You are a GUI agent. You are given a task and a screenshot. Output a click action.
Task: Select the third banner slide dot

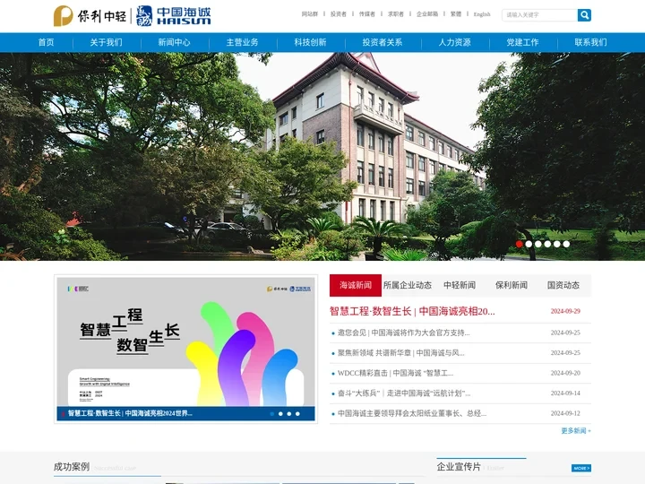[x=538, y=244]
